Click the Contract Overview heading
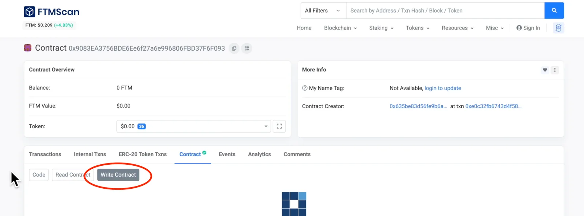This screenshot has height=216, width=584. (x=52, y=70)
